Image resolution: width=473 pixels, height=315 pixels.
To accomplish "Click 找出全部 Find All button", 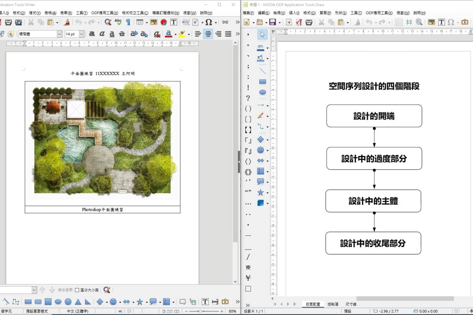I will pos(65,290).
